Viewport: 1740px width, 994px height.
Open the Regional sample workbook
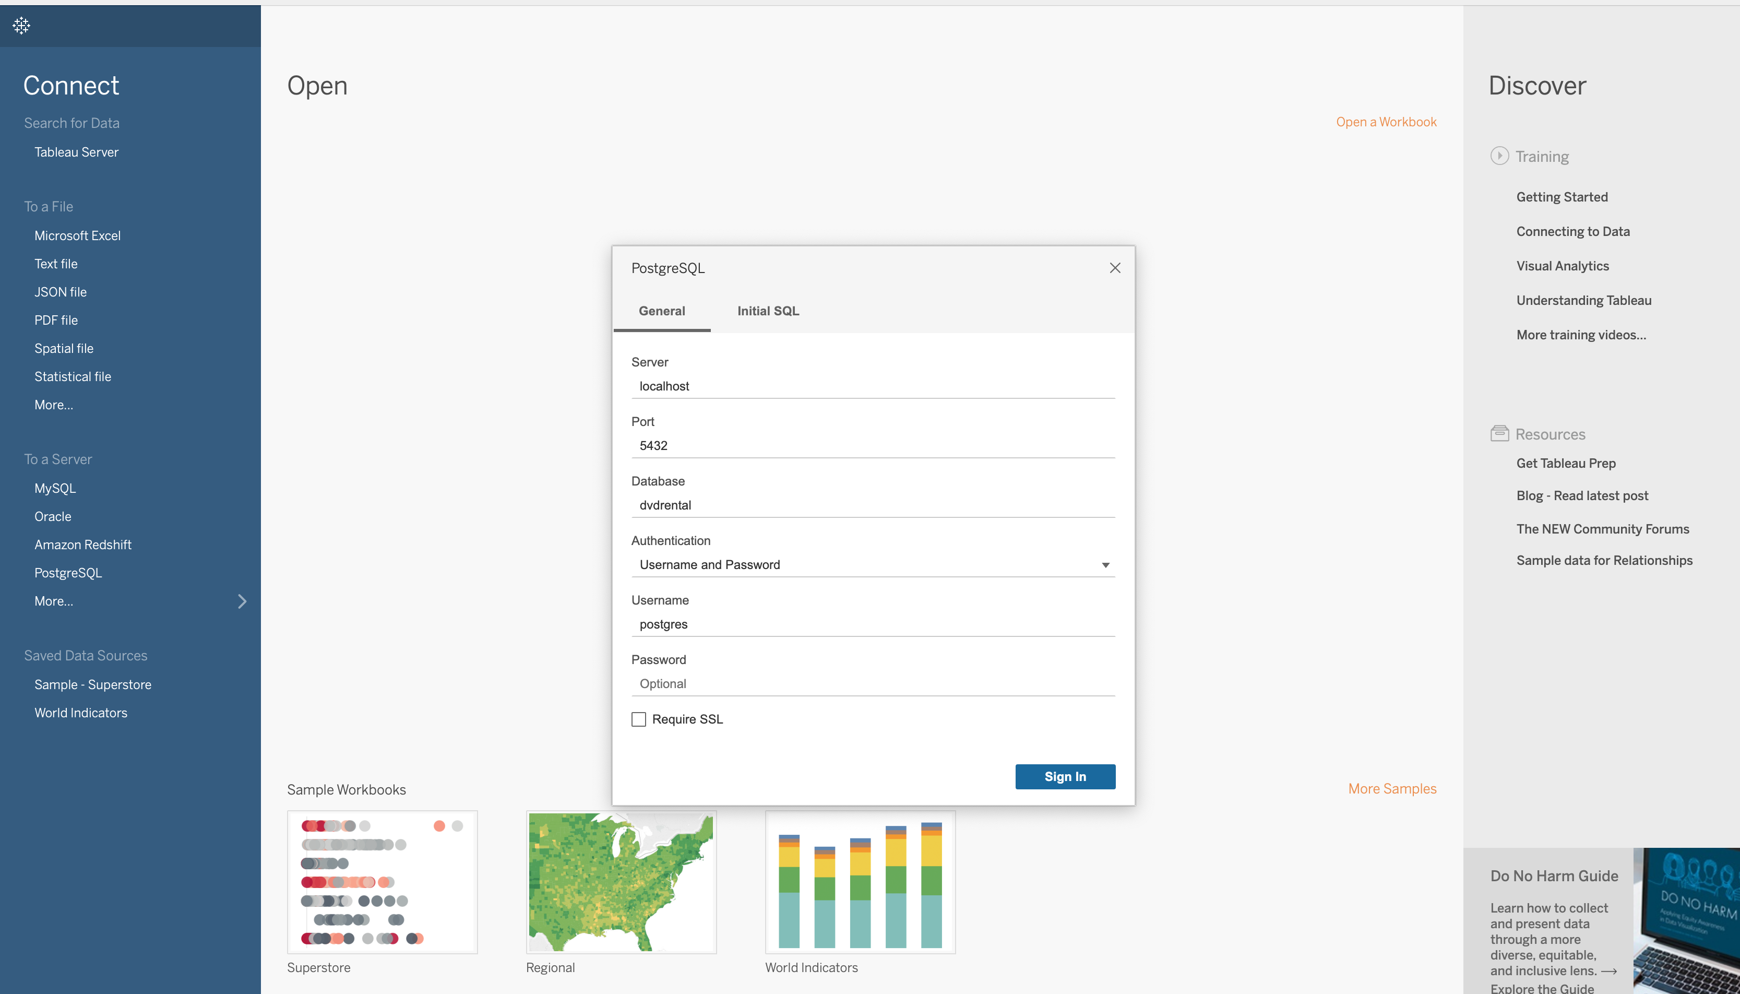(x=620, y=881)
